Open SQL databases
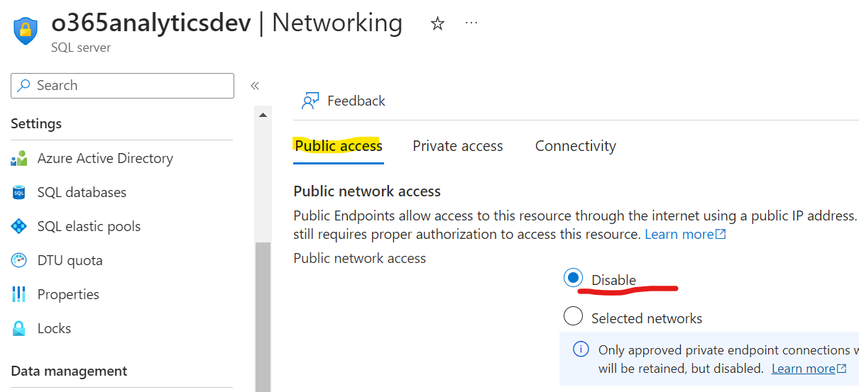Screen dimensions: 859x392 click(82, 193)
